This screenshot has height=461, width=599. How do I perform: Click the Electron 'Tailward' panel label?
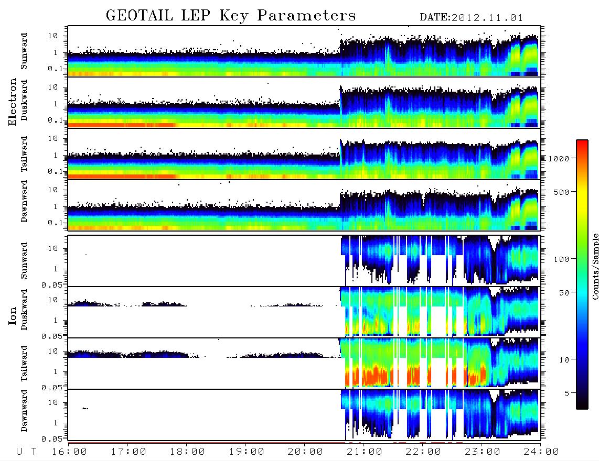(x=24, y=154)
